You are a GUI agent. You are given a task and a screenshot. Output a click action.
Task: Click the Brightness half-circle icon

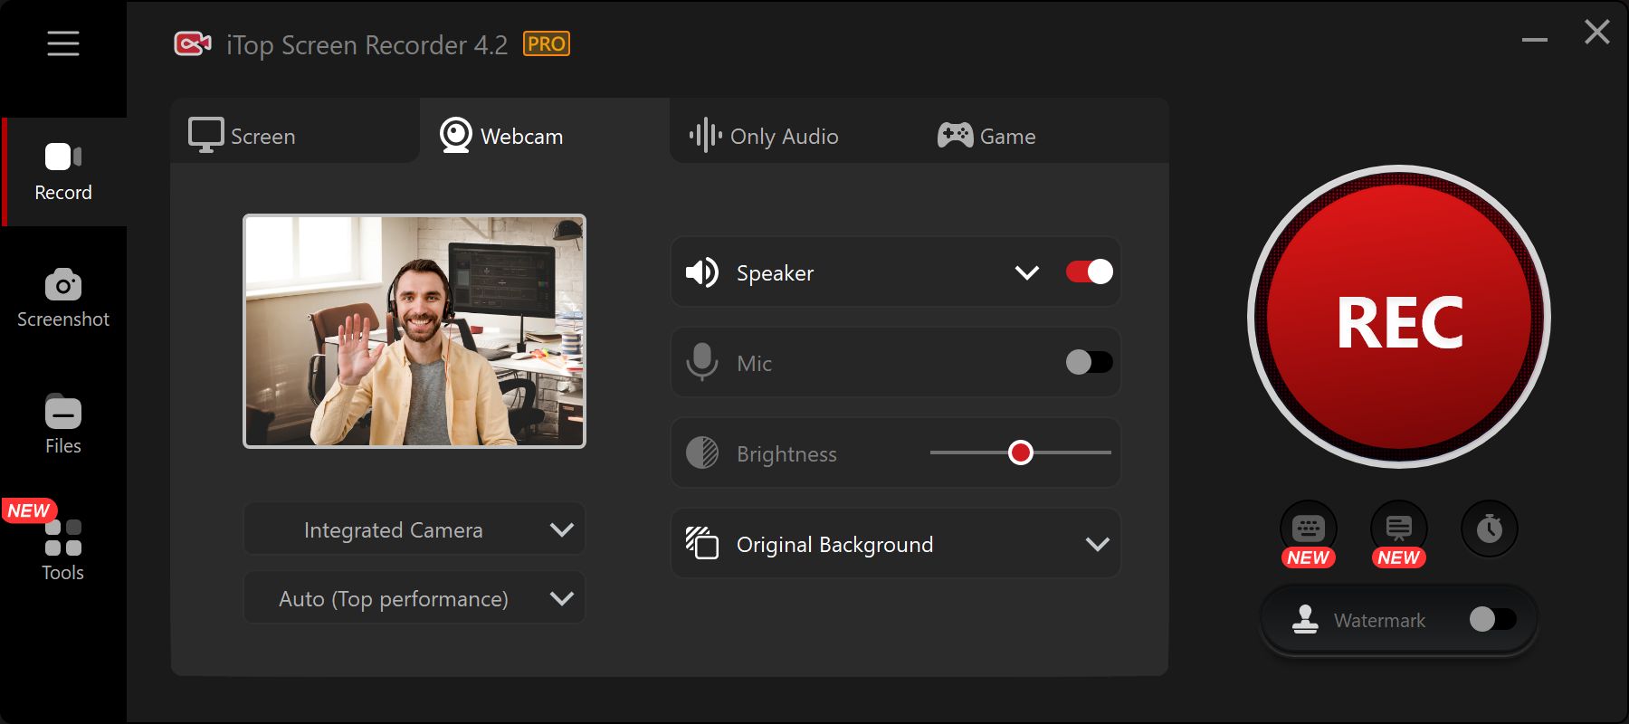click(702, 452)
